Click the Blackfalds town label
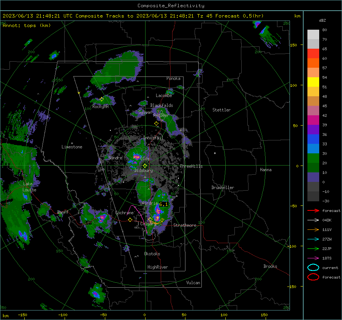Screen dimensions: 342x320 pyautogui.click(x=161, y=105)
